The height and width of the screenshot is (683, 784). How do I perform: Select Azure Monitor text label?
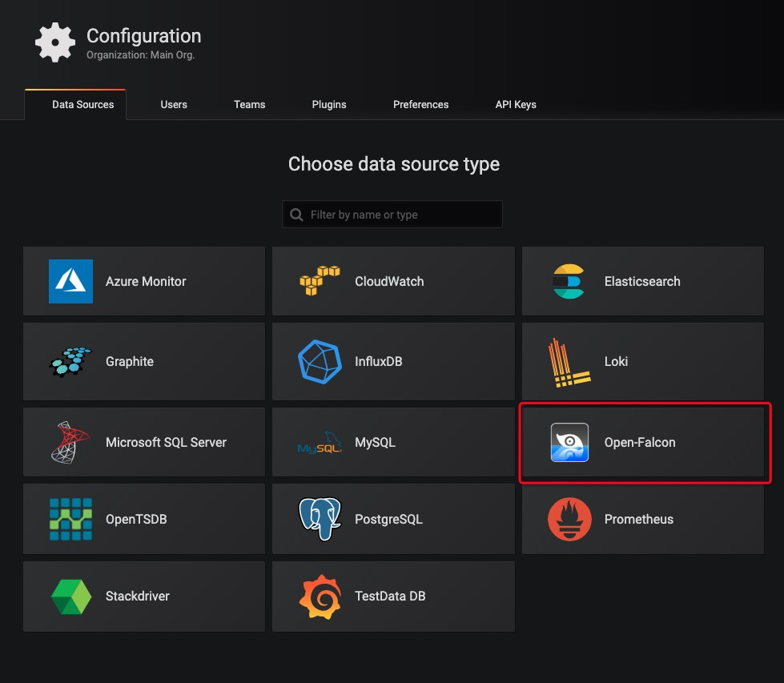146,282
